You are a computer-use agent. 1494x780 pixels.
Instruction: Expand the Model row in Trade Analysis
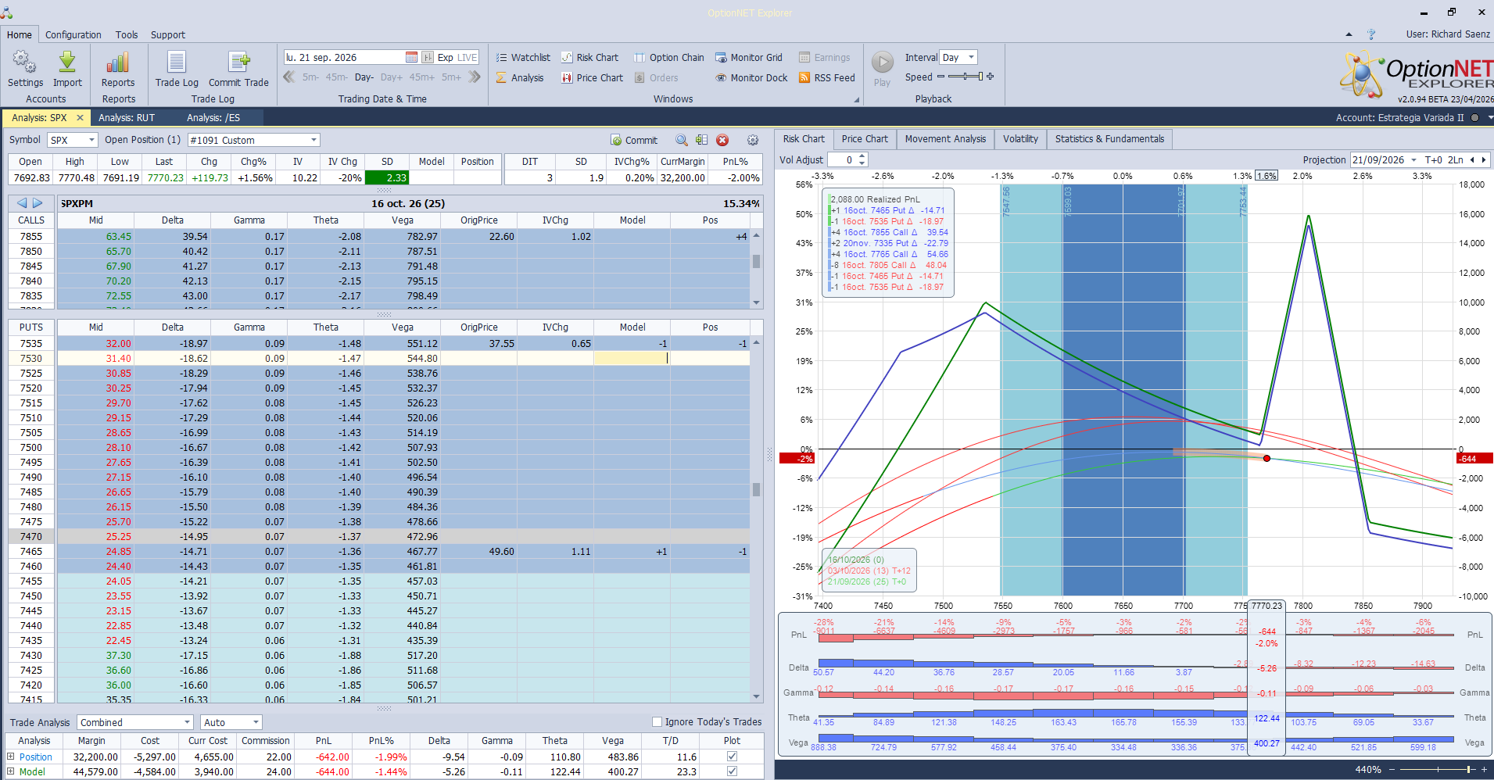tap(11, 771)
